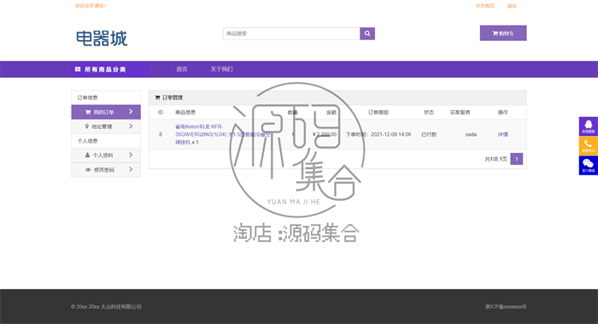Screen dimensions: 598x324
Task: Click the buyer message 'sada'
Action: click(471, 134)
